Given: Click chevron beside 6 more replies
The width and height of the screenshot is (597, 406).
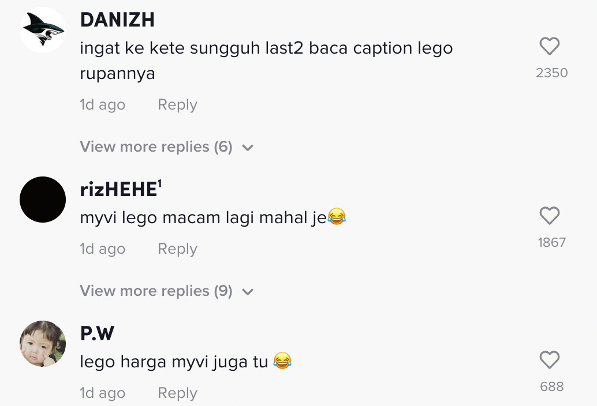Looking at the screenshot, I should [248, 148].
